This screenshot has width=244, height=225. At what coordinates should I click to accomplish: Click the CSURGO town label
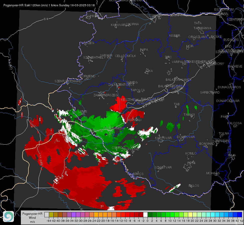point(118,148)
